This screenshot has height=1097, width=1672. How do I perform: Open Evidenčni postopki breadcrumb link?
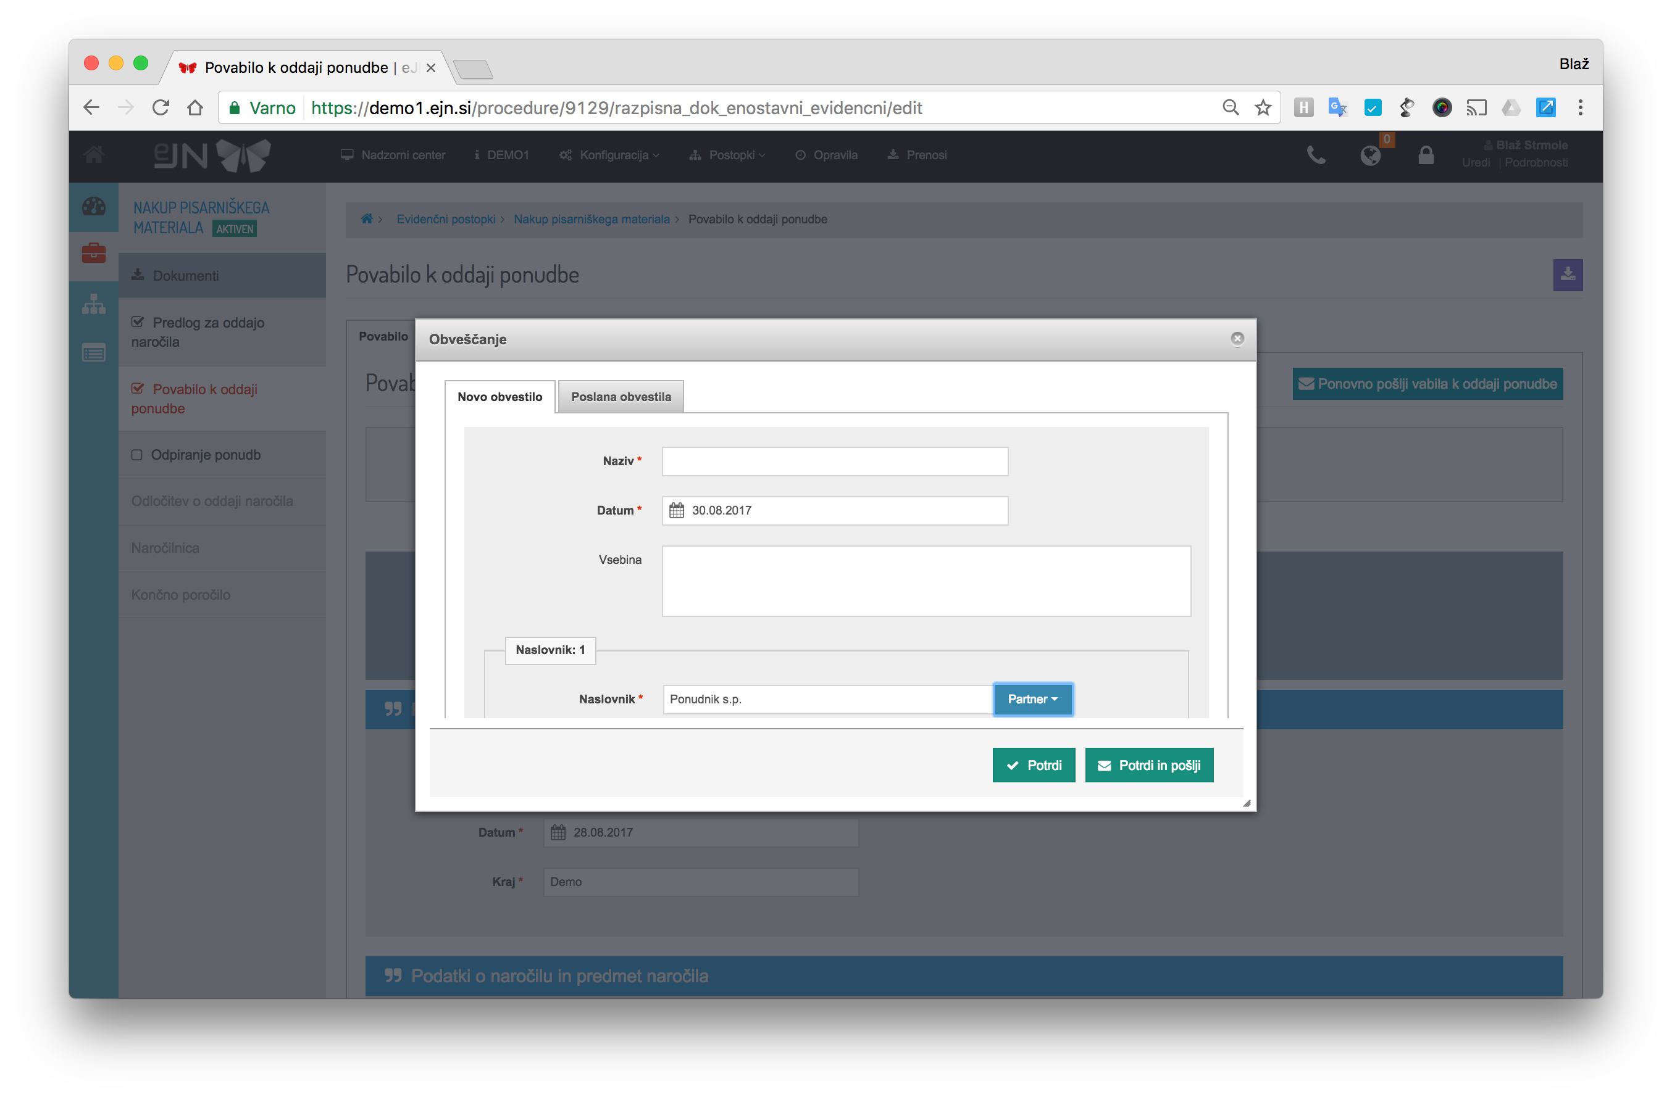point(445,219)
